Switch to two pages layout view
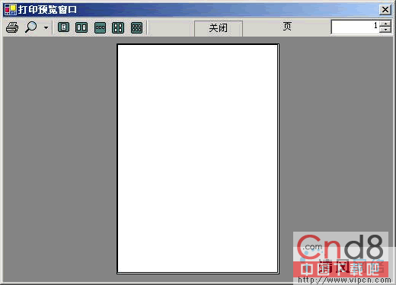Screen dimensions: 396x285 click(81, 27)
